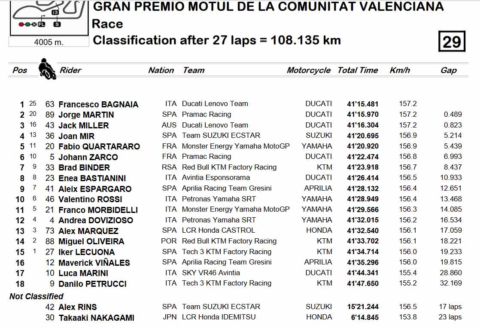The width and height of the screenshot is (480, 328).
Task: Click the circuit track map thumbnail
Action: [x=49, y=17]
